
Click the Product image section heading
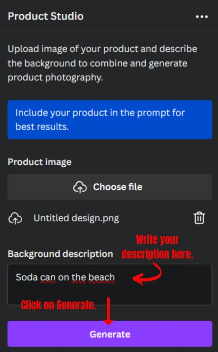click(x=39, y=162)
